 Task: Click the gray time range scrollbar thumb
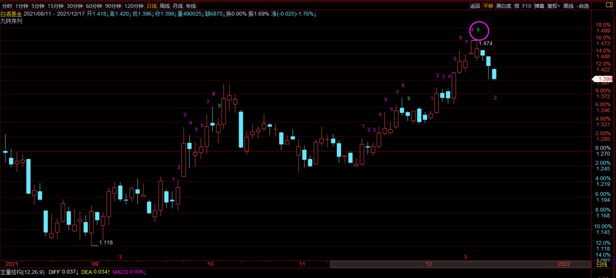(460, 264)
